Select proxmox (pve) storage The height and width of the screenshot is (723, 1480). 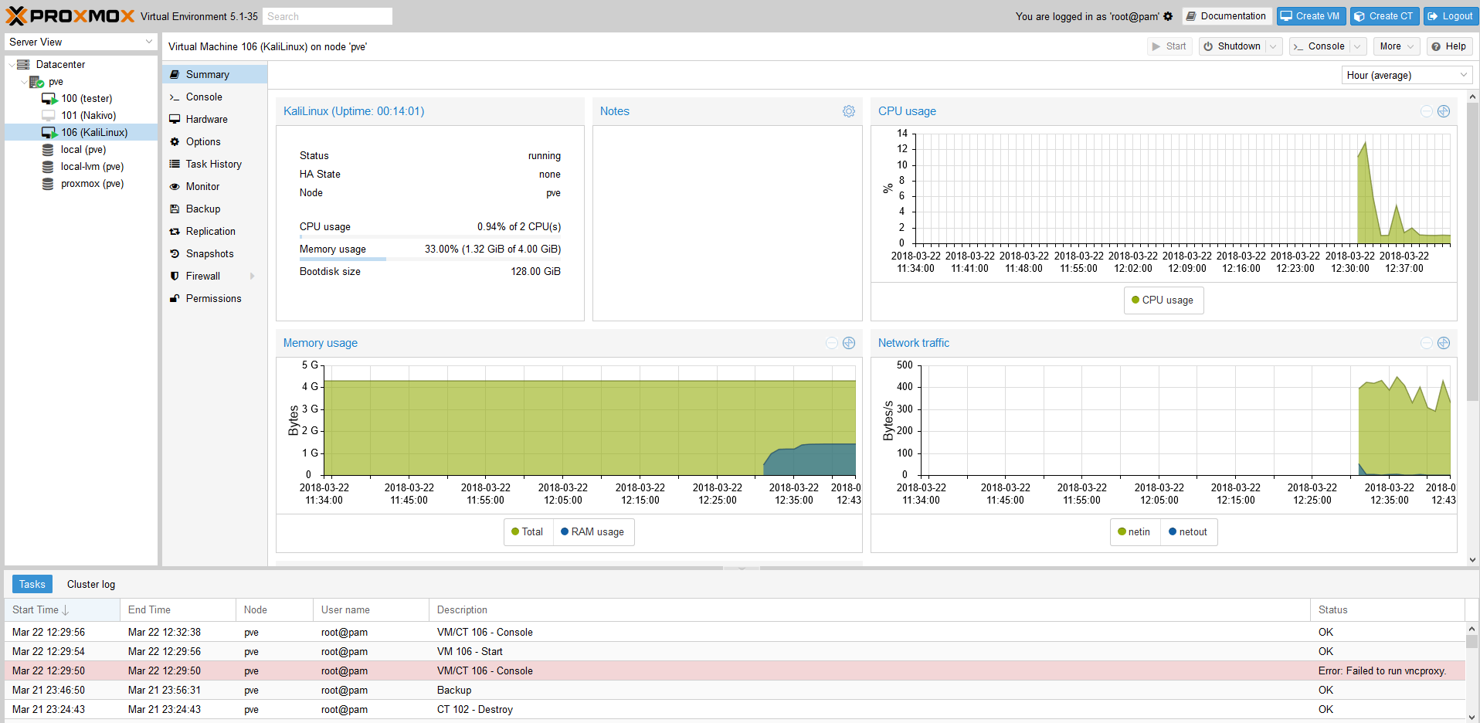[92, 183]
